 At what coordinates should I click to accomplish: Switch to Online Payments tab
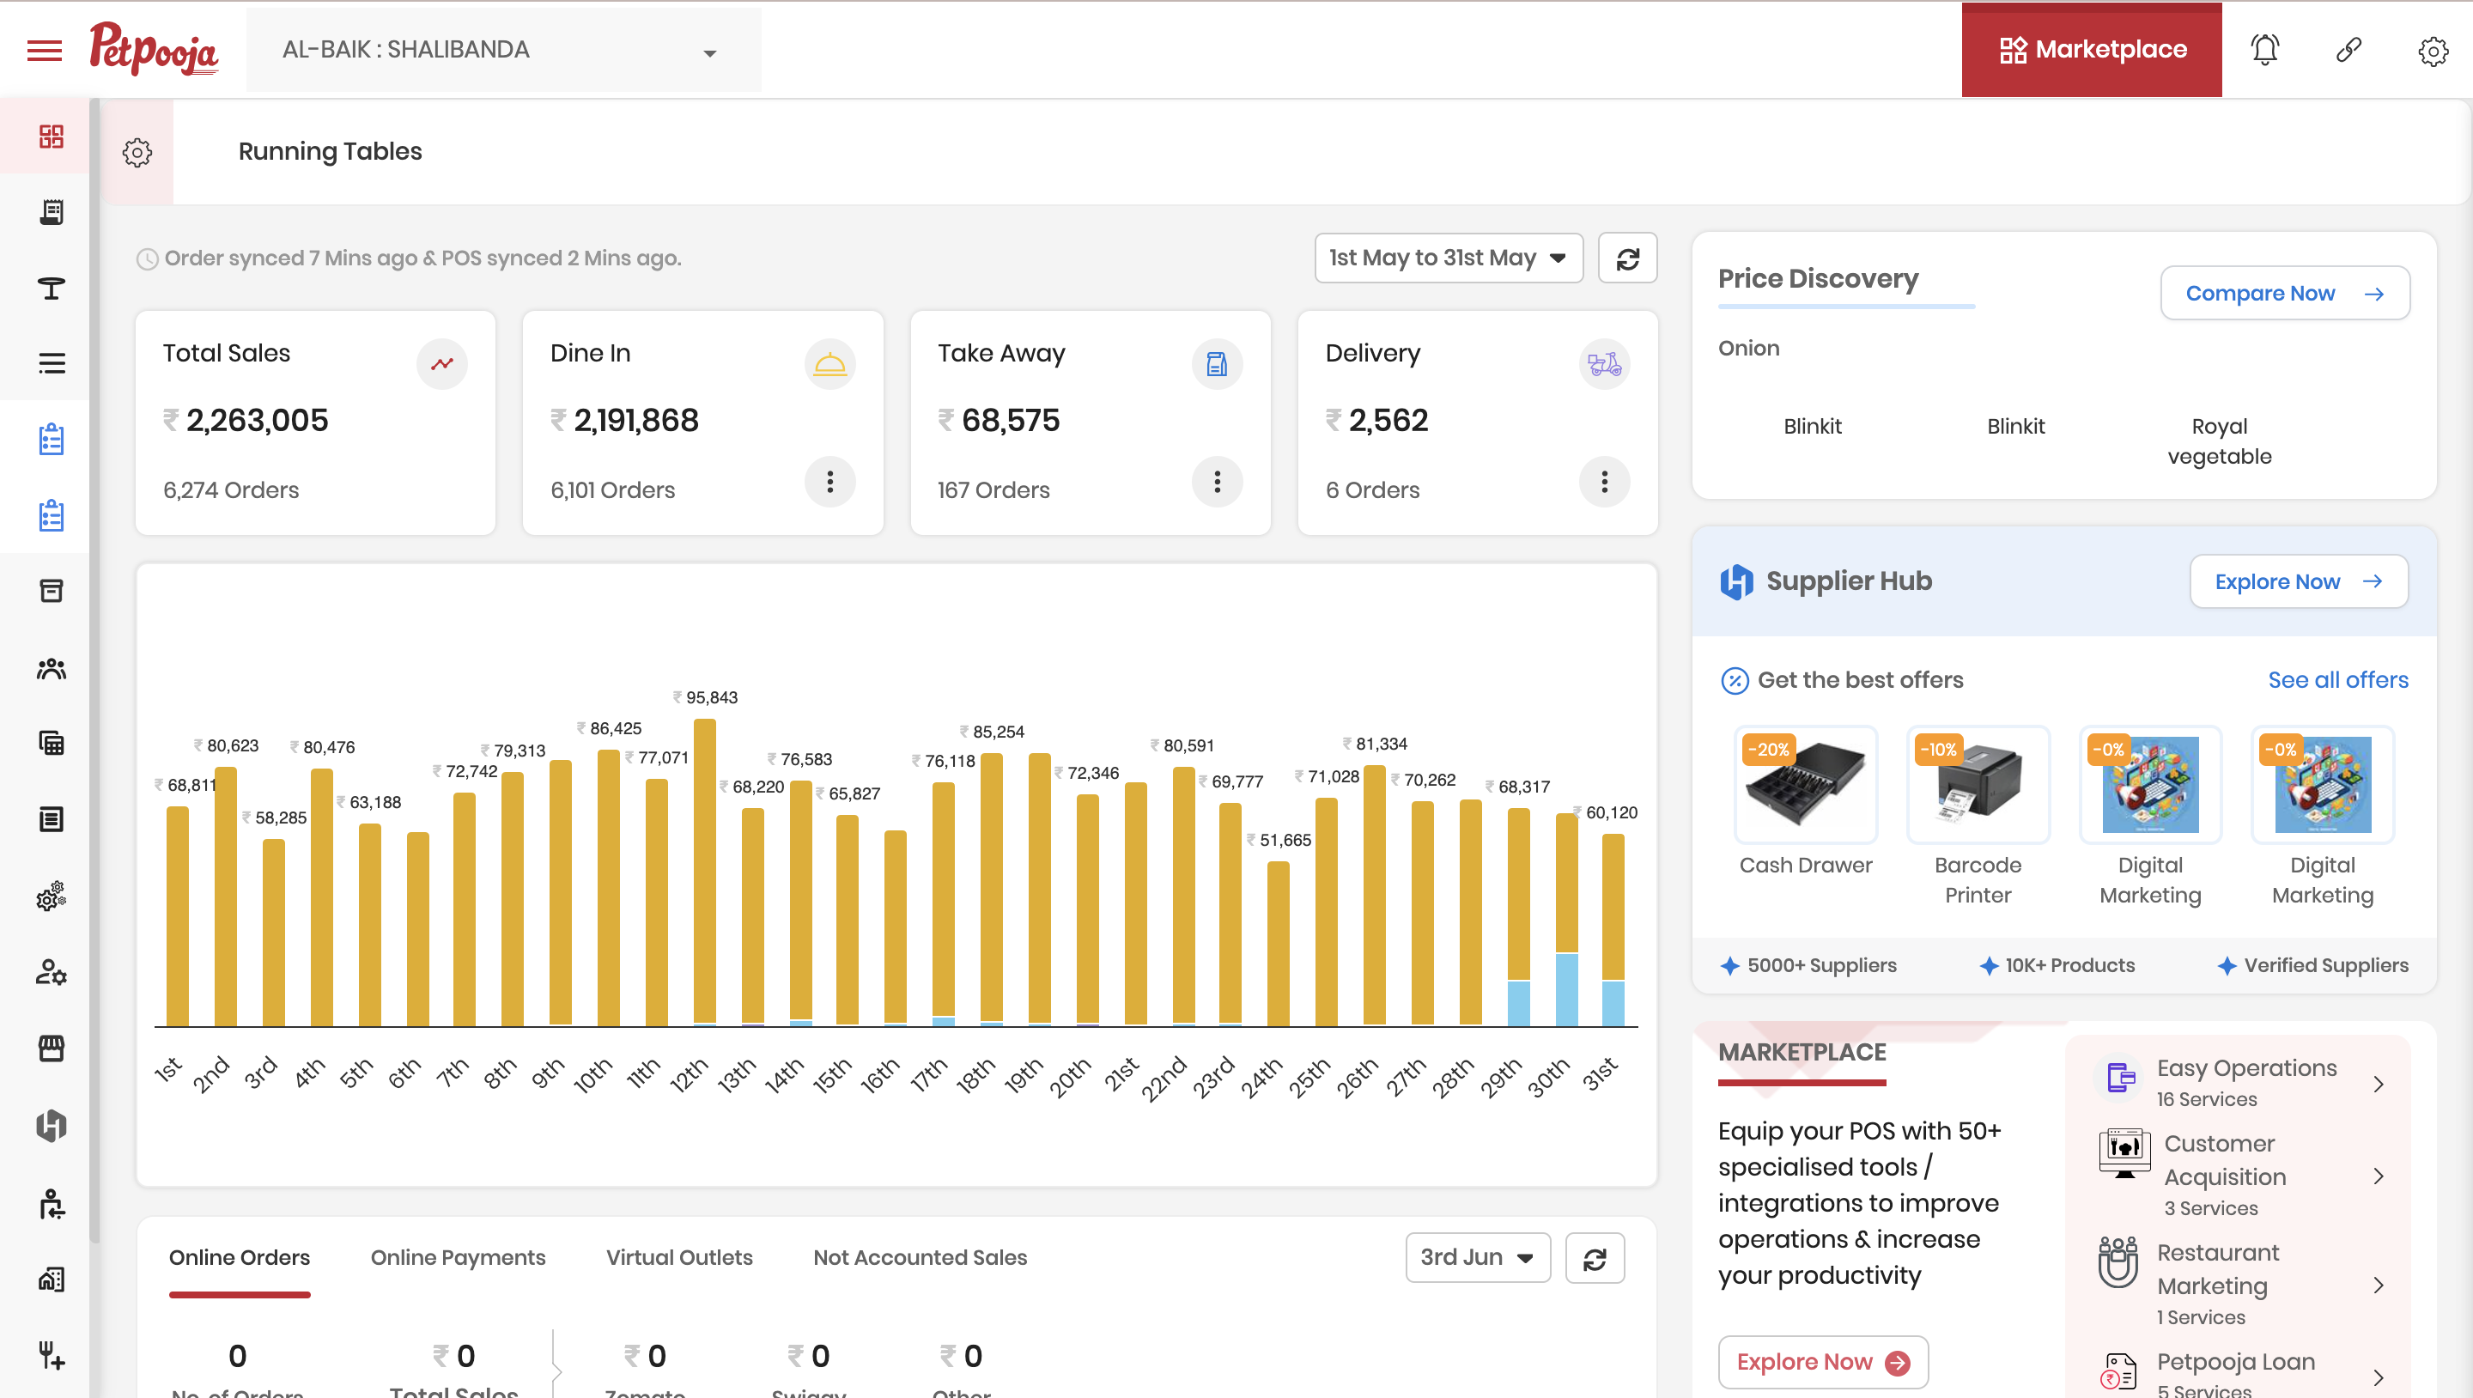tap(458, 1257)
